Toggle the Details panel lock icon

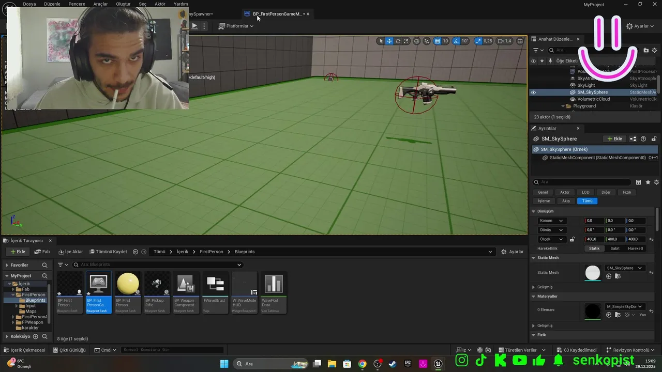pos(654,139)
